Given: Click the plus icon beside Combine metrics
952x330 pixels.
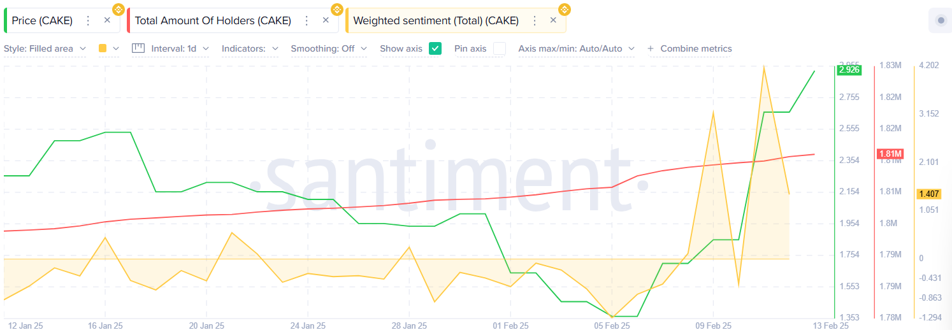Looking at the screenshot, I should pyautogui.click(x=651, y=48).
